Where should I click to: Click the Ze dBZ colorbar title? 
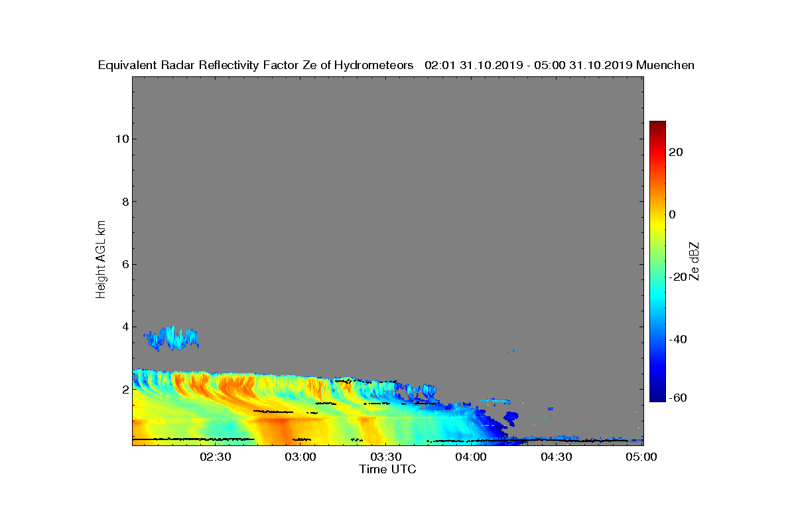coord(695,261)
